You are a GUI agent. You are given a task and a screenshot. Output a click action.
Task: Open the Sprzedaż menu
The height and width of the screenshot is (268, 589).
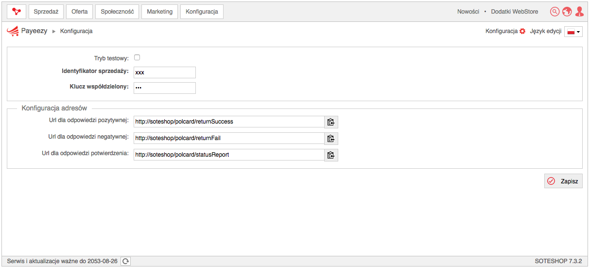[x=46, y=12]
